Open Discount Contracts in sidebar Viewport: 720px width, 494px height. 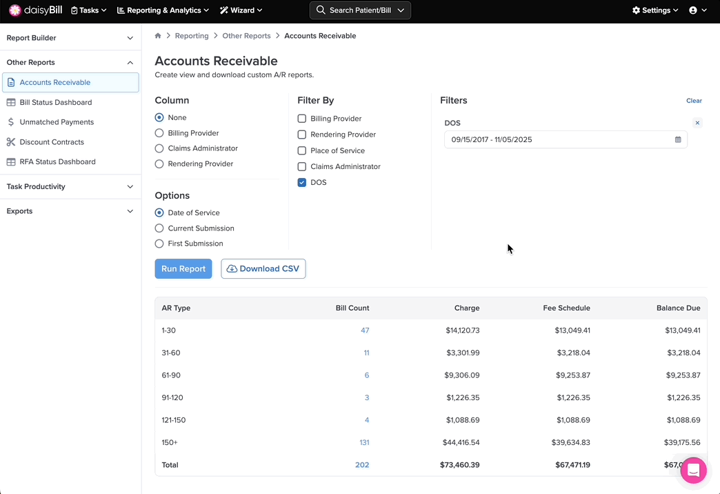point(52,142)
